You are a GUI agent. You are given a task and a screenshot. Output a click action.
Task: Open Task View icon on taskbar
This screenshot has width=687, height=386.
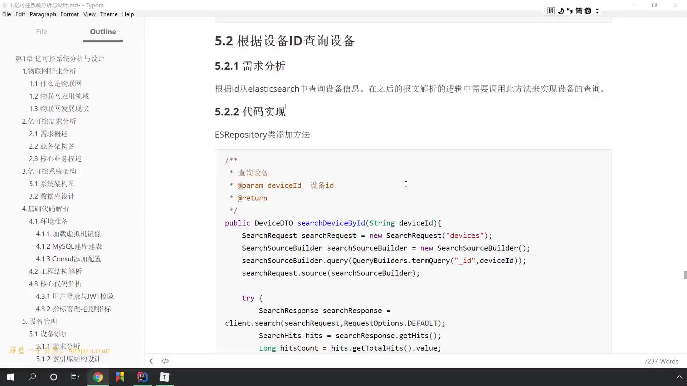(75, 377)
